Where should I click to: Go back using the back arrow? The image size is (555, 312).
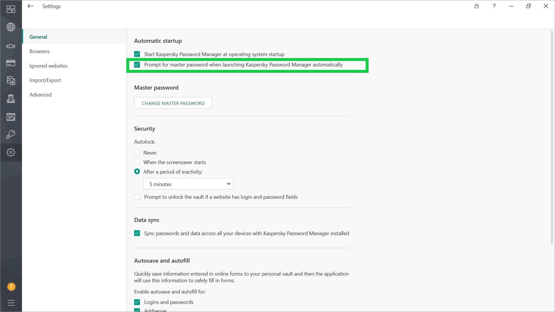click(30, 6)
